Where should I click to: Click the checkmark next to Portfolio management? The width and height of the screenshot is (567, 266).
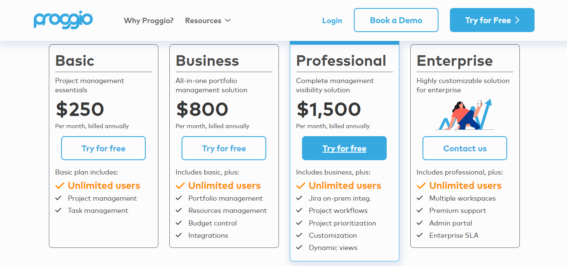(179, 198)
